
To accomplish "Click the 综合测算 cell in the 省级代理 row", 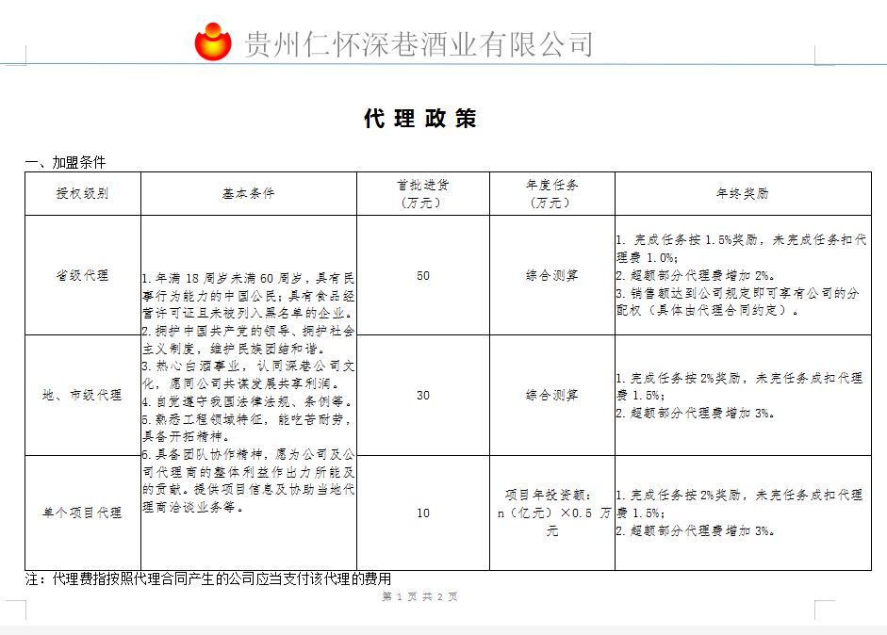I will click(x=551, y=276).
